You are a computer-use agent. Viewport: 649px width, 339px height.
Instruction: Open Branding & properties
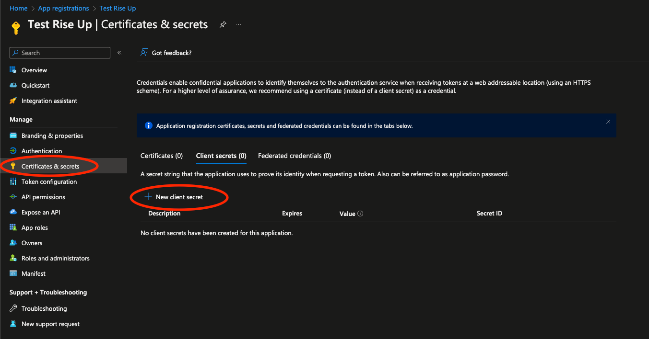(x=50, y=136)
